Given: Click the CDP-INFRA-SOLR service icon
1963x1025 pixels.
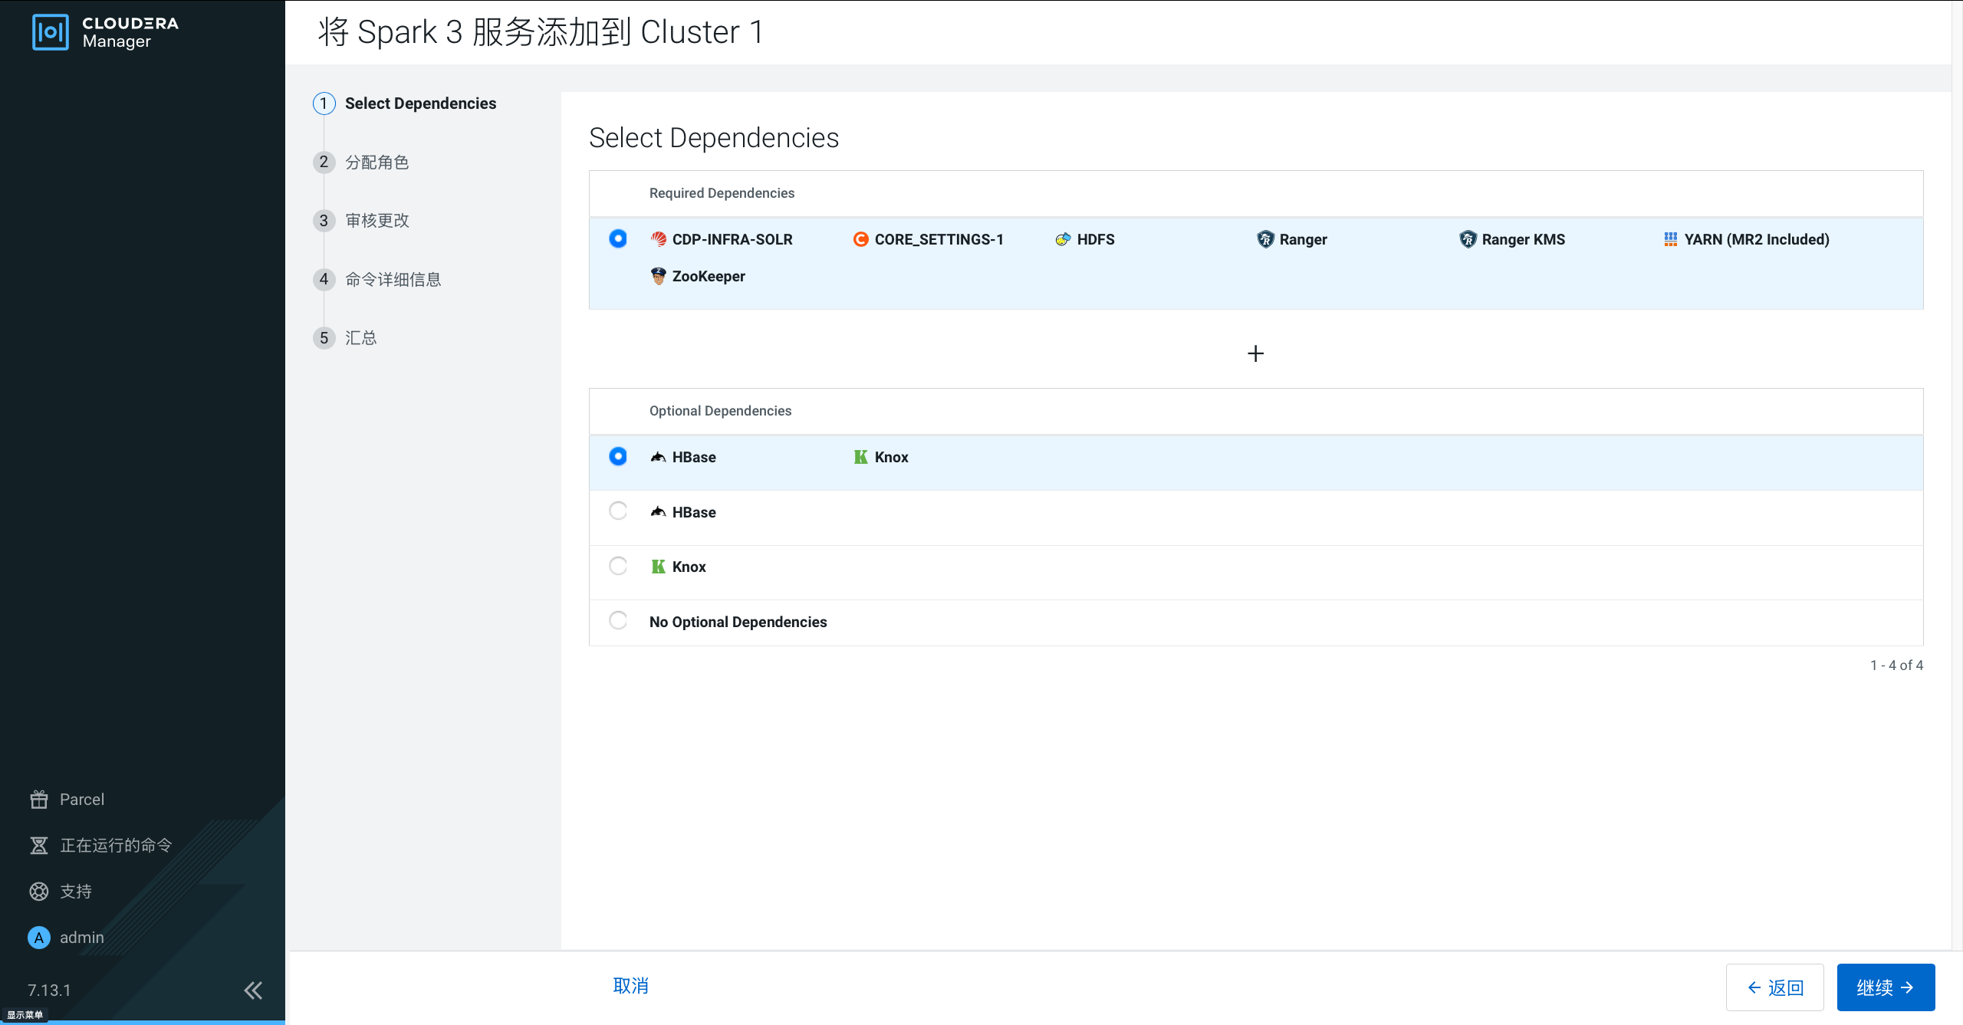Looking at the screenshot, I should (658, 239).
